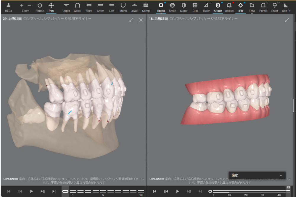296x197 pixels.
Task: Toggle Attach attachments display
Action: point(218,7)
